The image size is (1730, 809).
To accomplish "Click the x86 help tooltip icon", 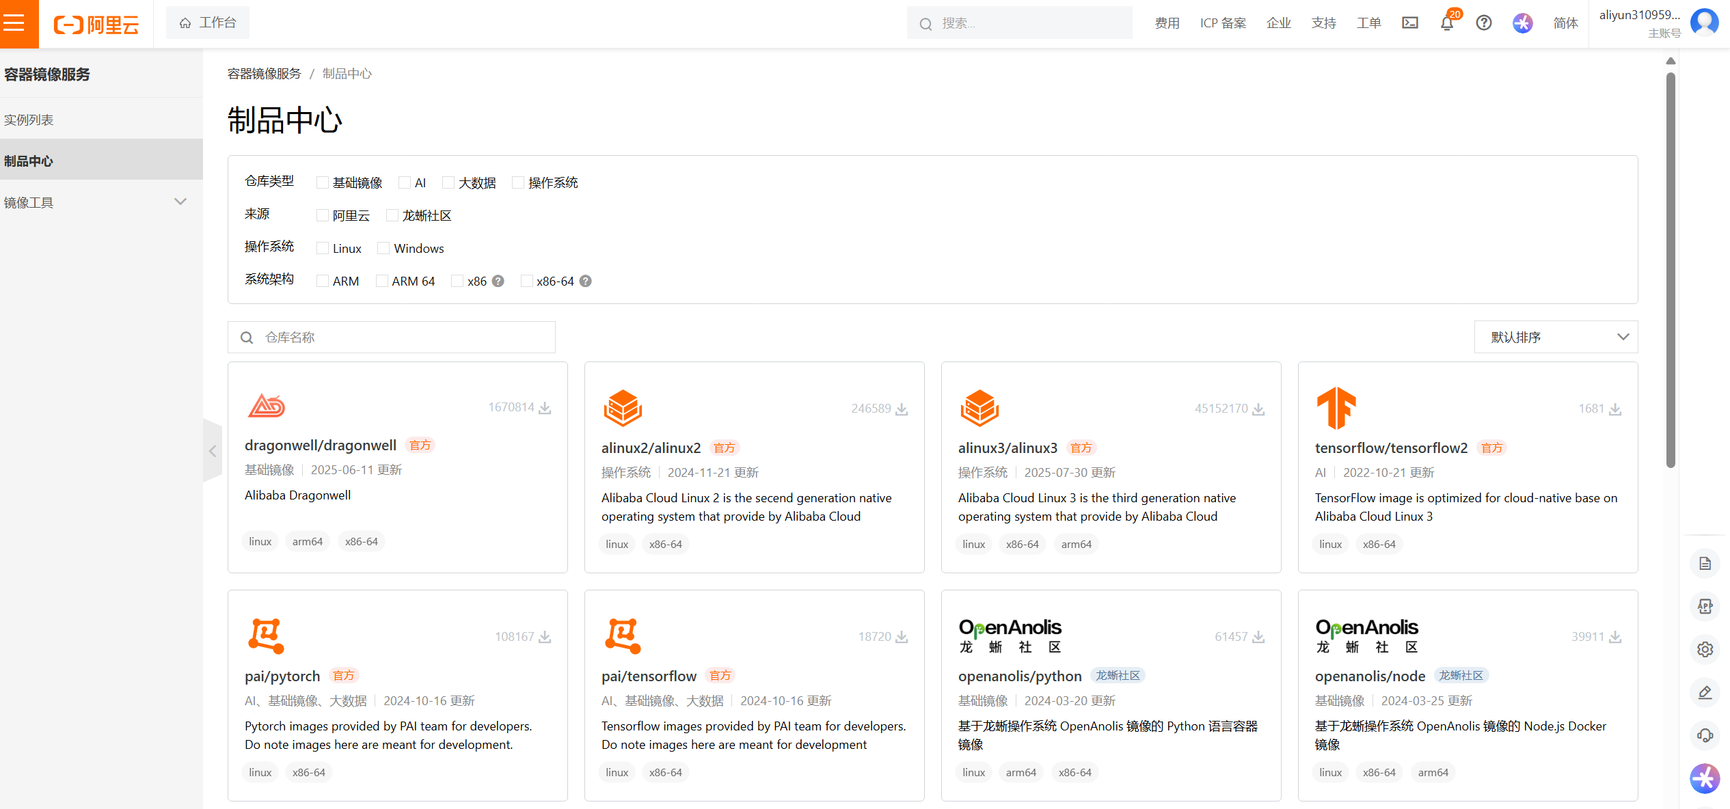I will (498, 281).
